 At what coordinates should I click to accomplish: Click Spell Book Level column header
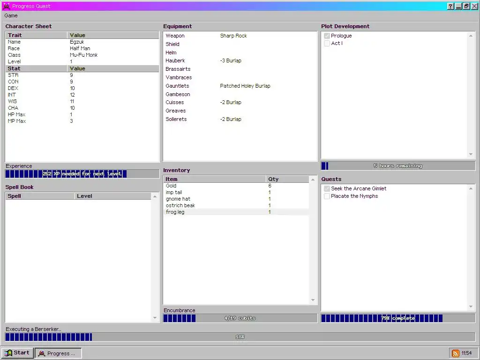[x=112, y=196]
